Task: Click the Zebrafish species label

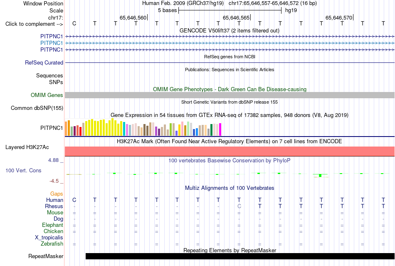Action: click(52, 244)
